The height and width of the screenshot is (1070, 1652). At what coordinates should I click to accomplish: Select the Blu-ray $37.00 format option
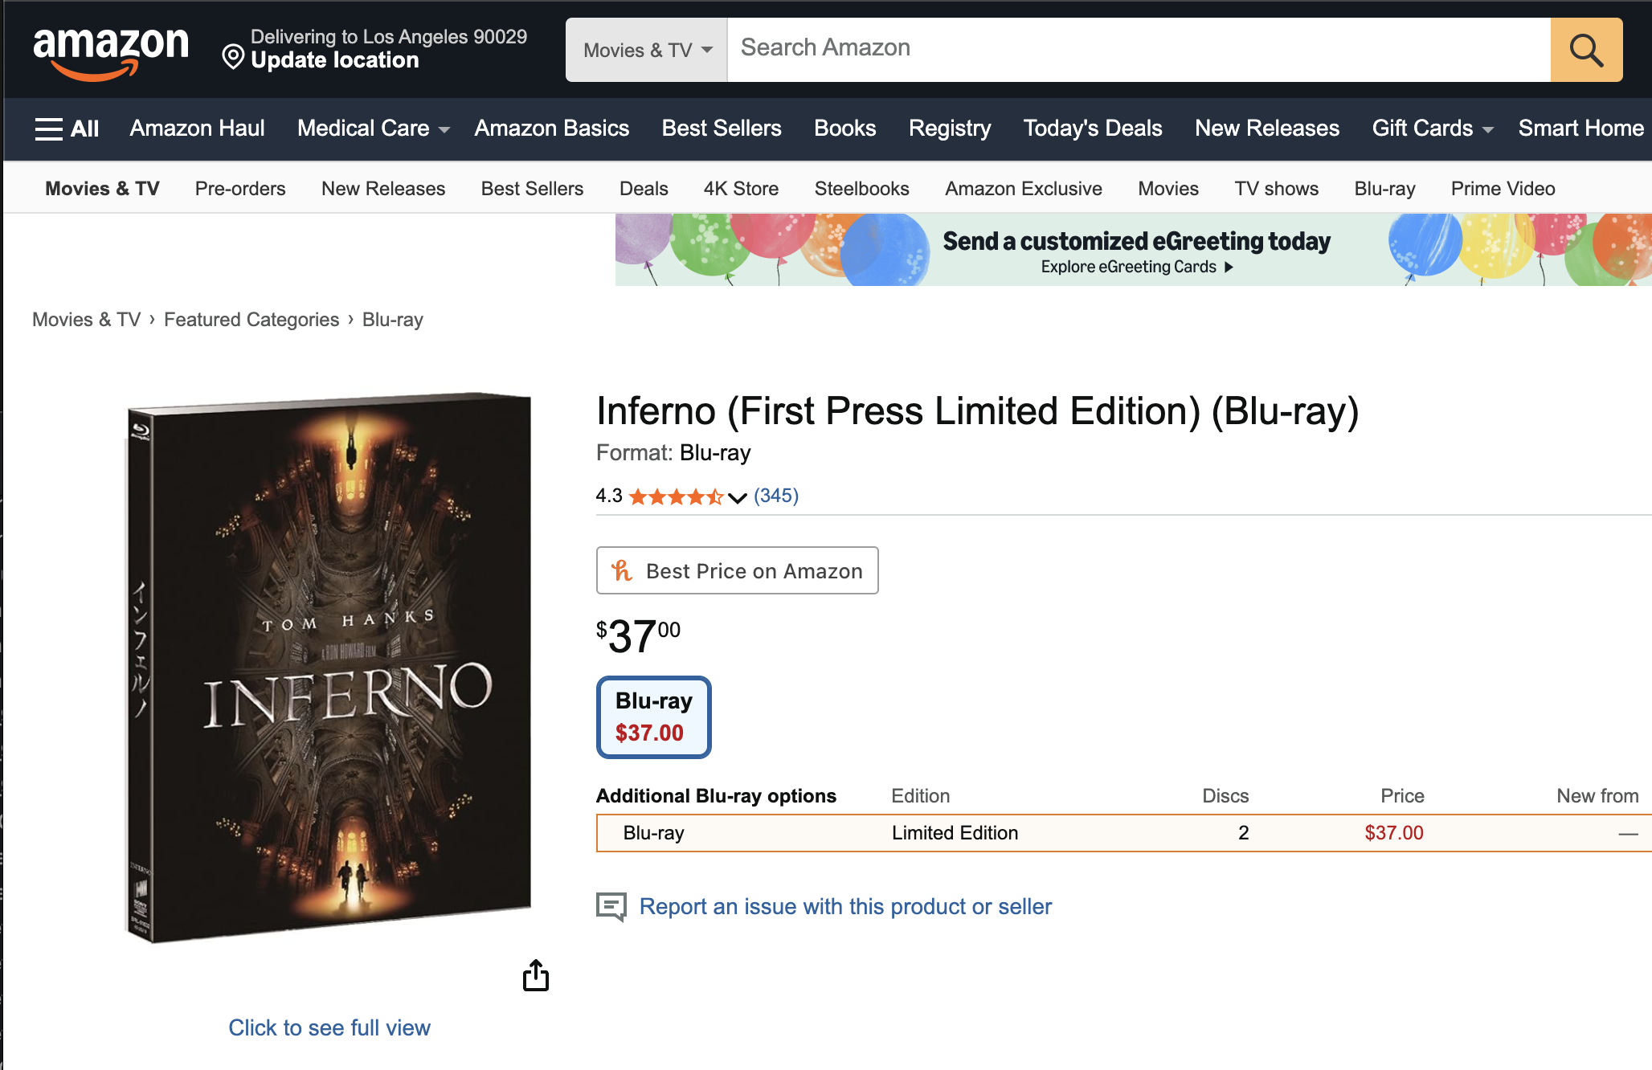pos(653,717)
